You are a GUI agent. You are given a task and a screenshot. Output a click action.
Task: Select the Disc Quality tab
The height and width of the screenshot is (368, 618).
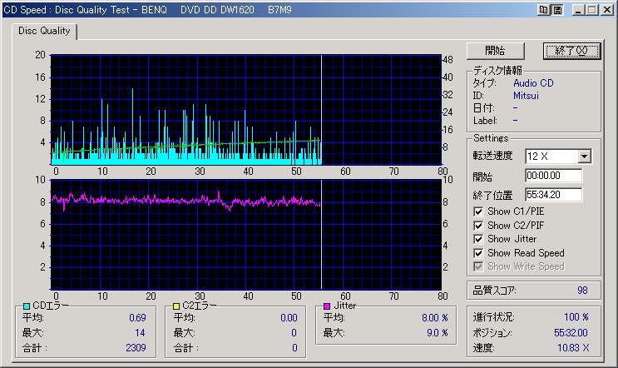44,31
